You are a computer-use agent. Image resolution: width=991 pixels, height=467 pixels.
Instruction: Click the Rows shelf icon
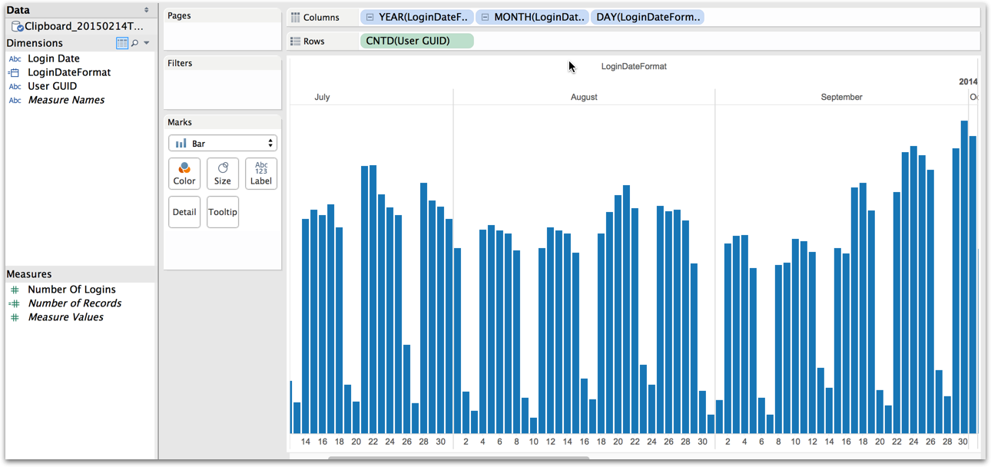pos(296,41)
